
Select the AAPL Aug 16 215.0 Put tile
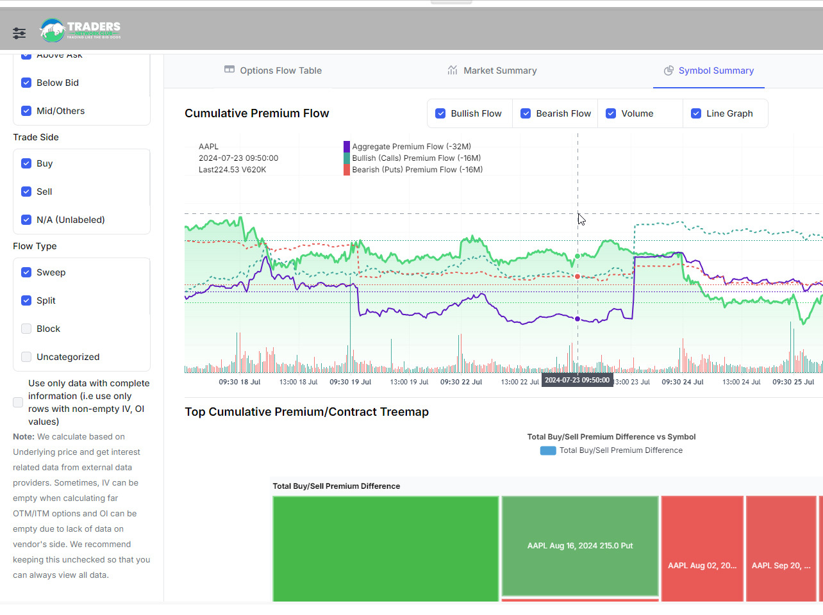(x=580, y=546)
